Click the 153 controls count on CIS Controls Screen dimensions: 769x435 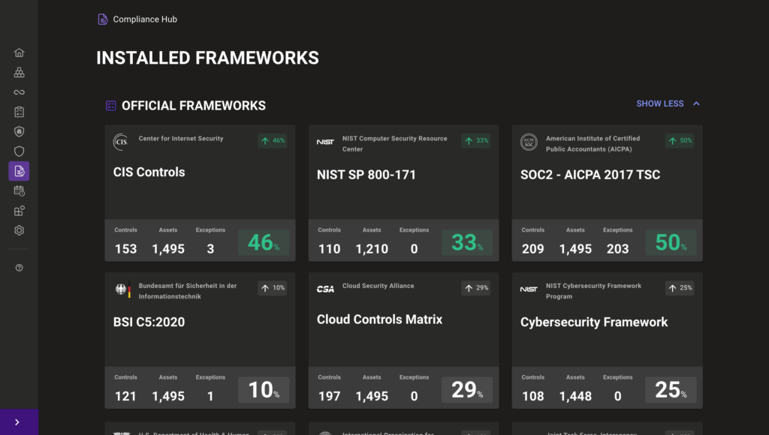pos(125,249)
